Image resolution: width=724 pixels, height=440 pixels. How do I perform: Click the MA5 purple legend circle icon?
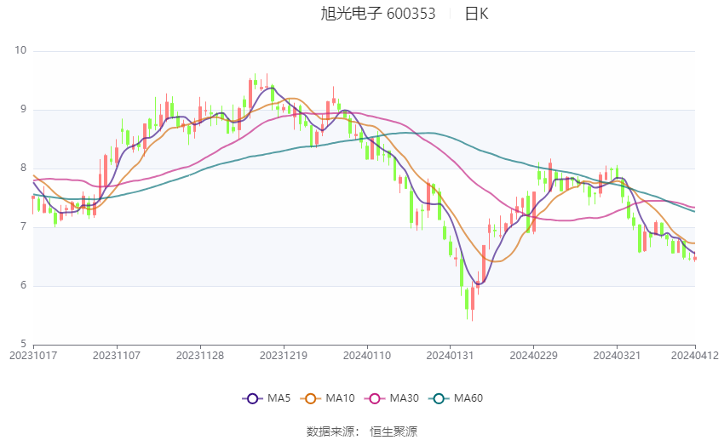[x=251, y=397]
